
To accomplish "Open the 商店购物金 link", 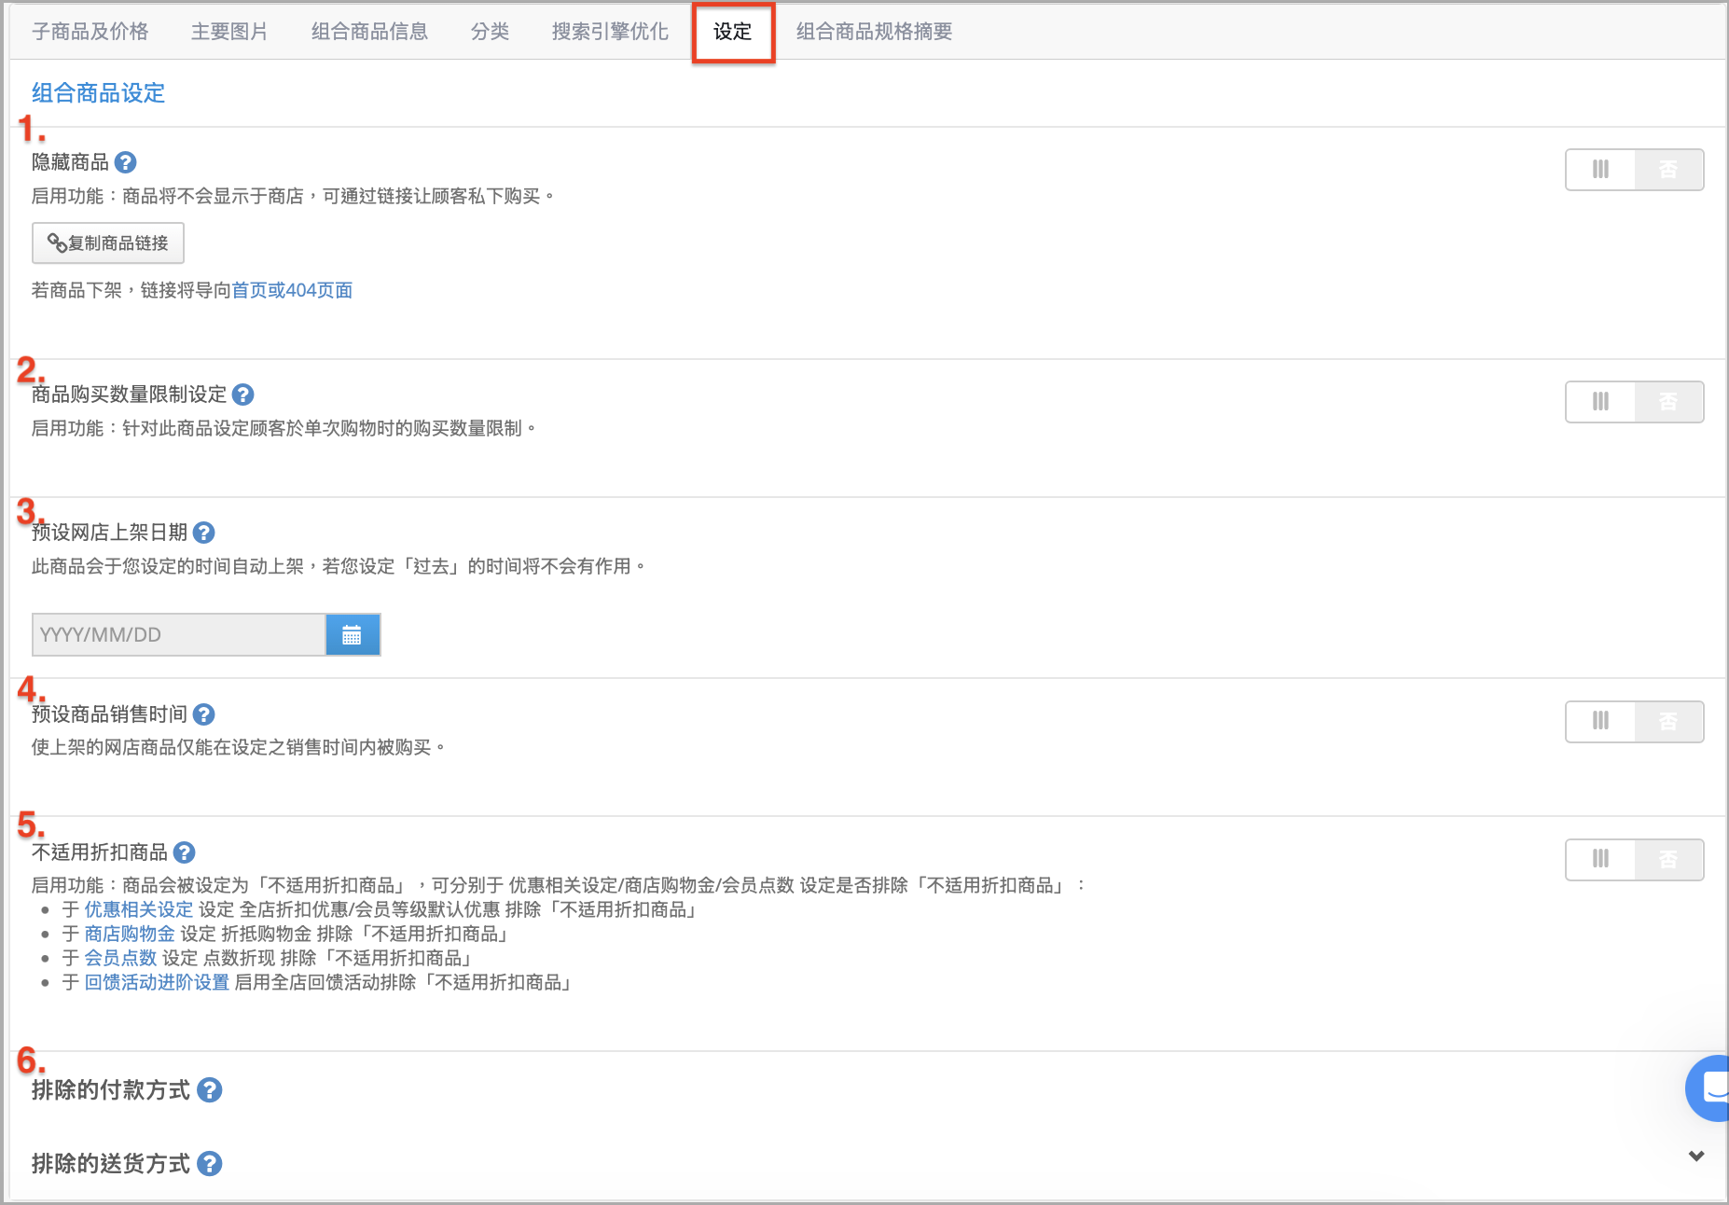I will pyautogui.click(x=130, y=935).
